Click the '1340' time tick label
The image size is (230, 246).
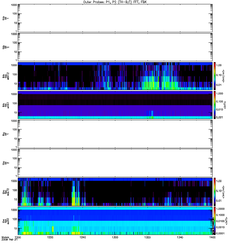click(x=180, y=237)
